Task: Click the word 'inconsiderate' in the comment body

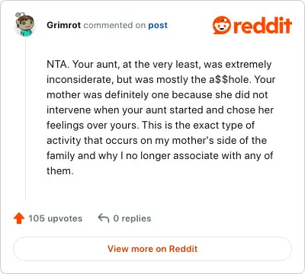Action: click(x=80, y=80)
